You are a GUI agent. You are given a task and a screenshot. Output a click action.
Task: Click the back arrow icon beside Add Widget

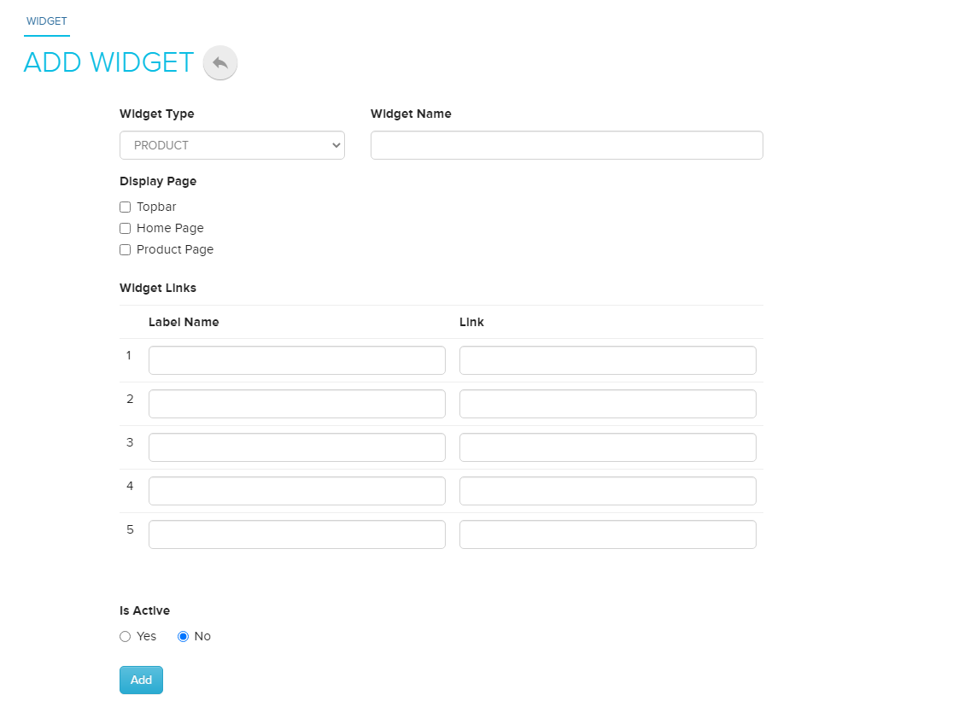220,62
